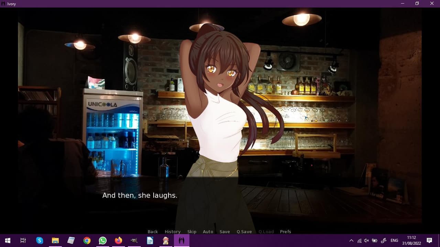Open the clock and date 11:12
440x247 pixels.
[x=411, y=240]
